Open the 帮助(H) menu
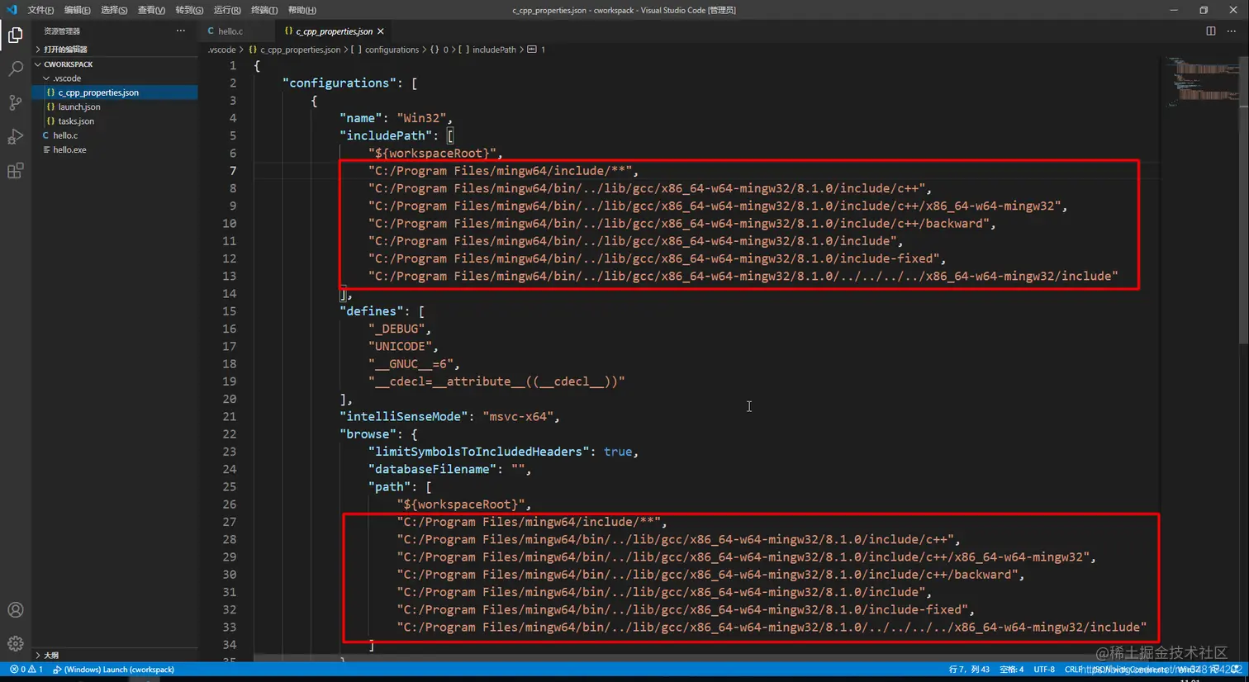This screenshot has height=682, width=1249. point(302,10)
